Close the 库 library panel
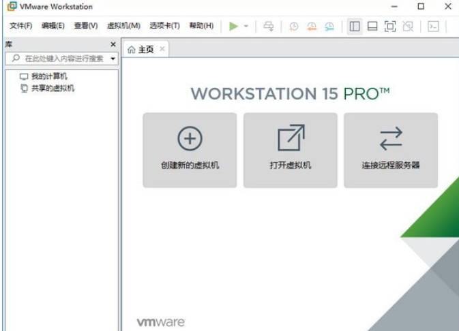This screenshot has width=459, height=331. pyautogui.click(x=113, y=44)
